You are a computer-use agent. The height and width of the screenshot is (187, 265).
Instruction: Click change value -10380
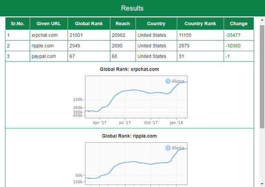pyautogui.click(x=233, y=46)
